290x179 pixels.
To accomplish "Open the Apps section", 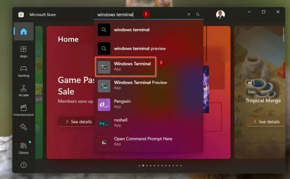I will [24, 52].
